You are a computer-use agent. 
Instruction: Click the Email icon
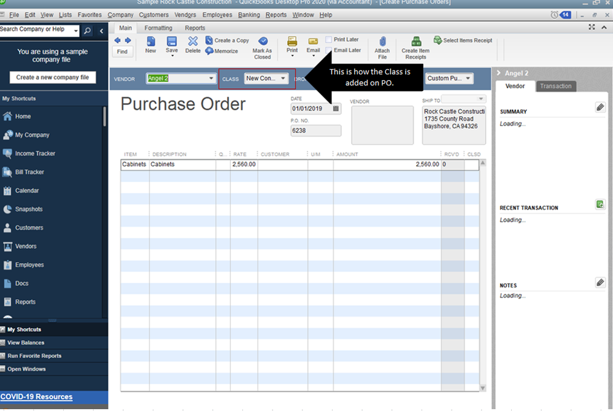click(x=313, y=41)
